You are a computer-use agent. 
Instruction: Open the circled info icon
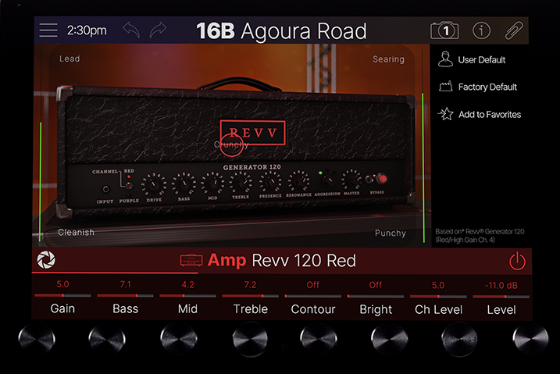481,30
